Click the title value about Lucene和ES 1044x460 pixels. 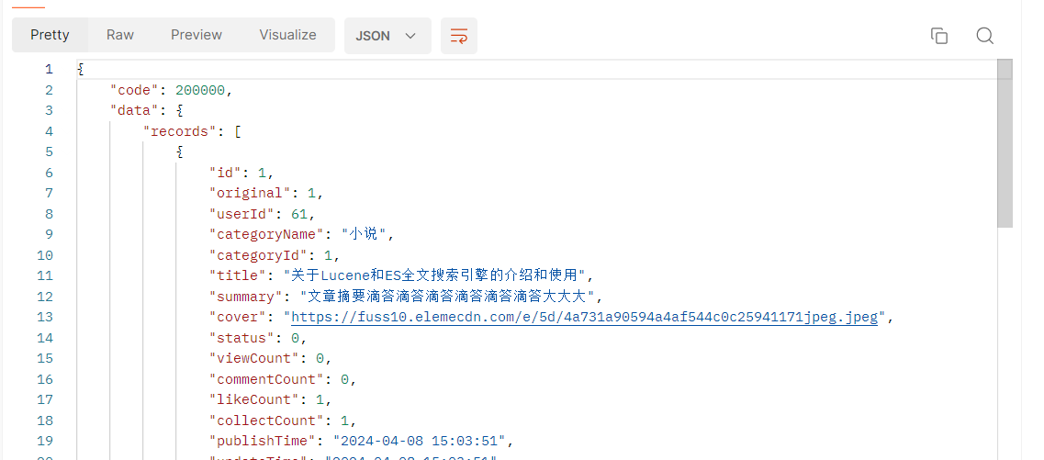(435, 275)
